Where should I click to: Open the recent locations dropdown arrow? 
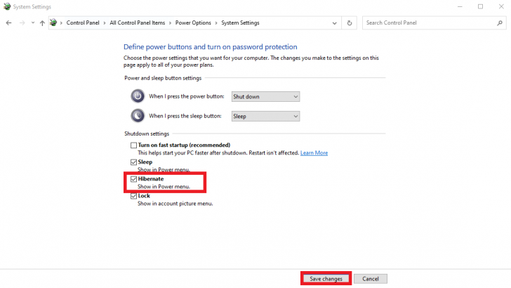(x=33, y=23)
